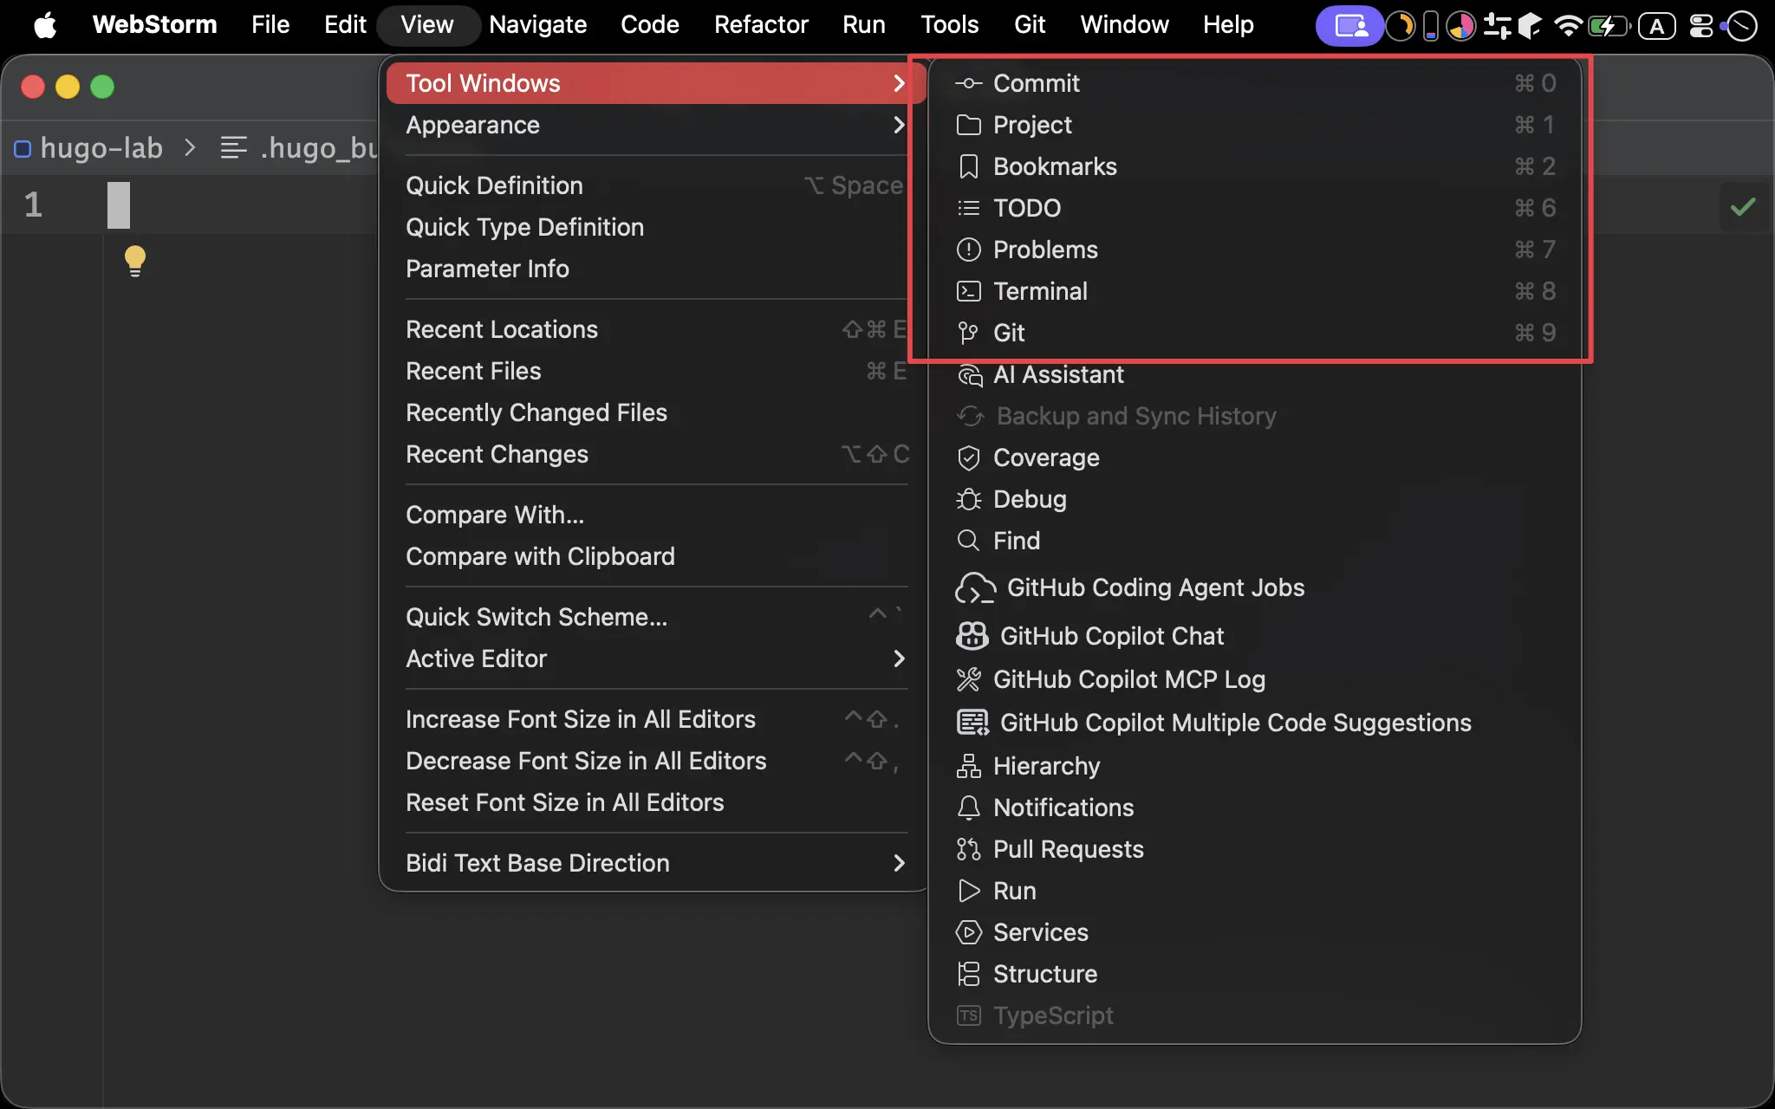Click the hugo-lab breadcrumb
This screenshot has height=1109, width=1775.
pyautogui.click(x=101, y=148)
